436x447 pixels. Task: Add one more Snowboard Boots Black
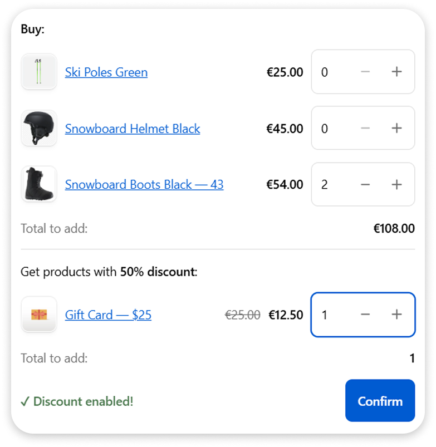[x=396, y=184]
